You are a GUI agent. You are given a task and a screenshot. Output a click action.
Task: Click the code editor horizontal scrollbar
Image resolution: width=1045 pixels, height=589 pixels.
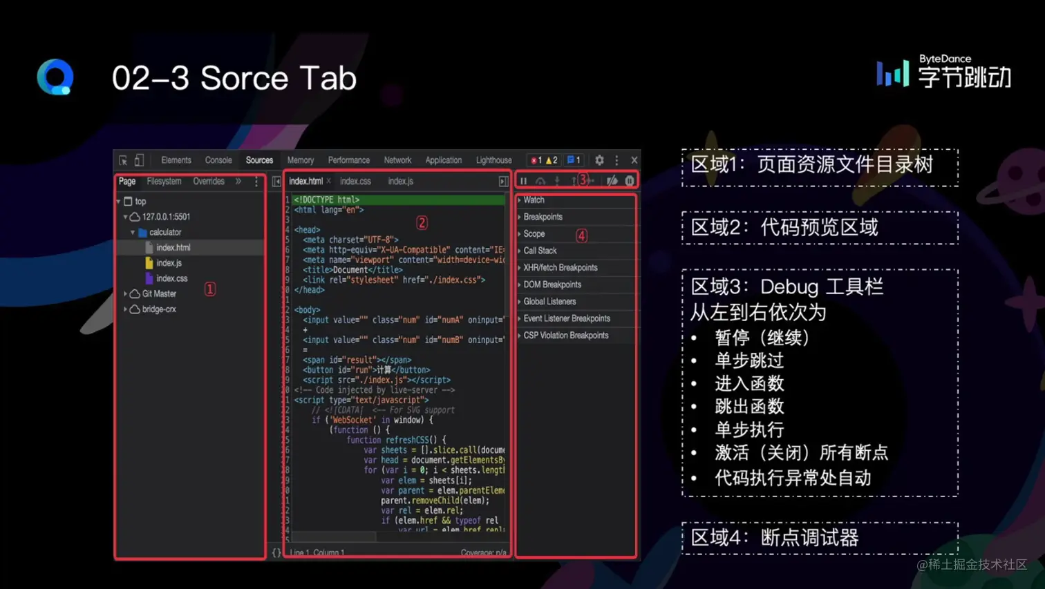tap(334, 537)
